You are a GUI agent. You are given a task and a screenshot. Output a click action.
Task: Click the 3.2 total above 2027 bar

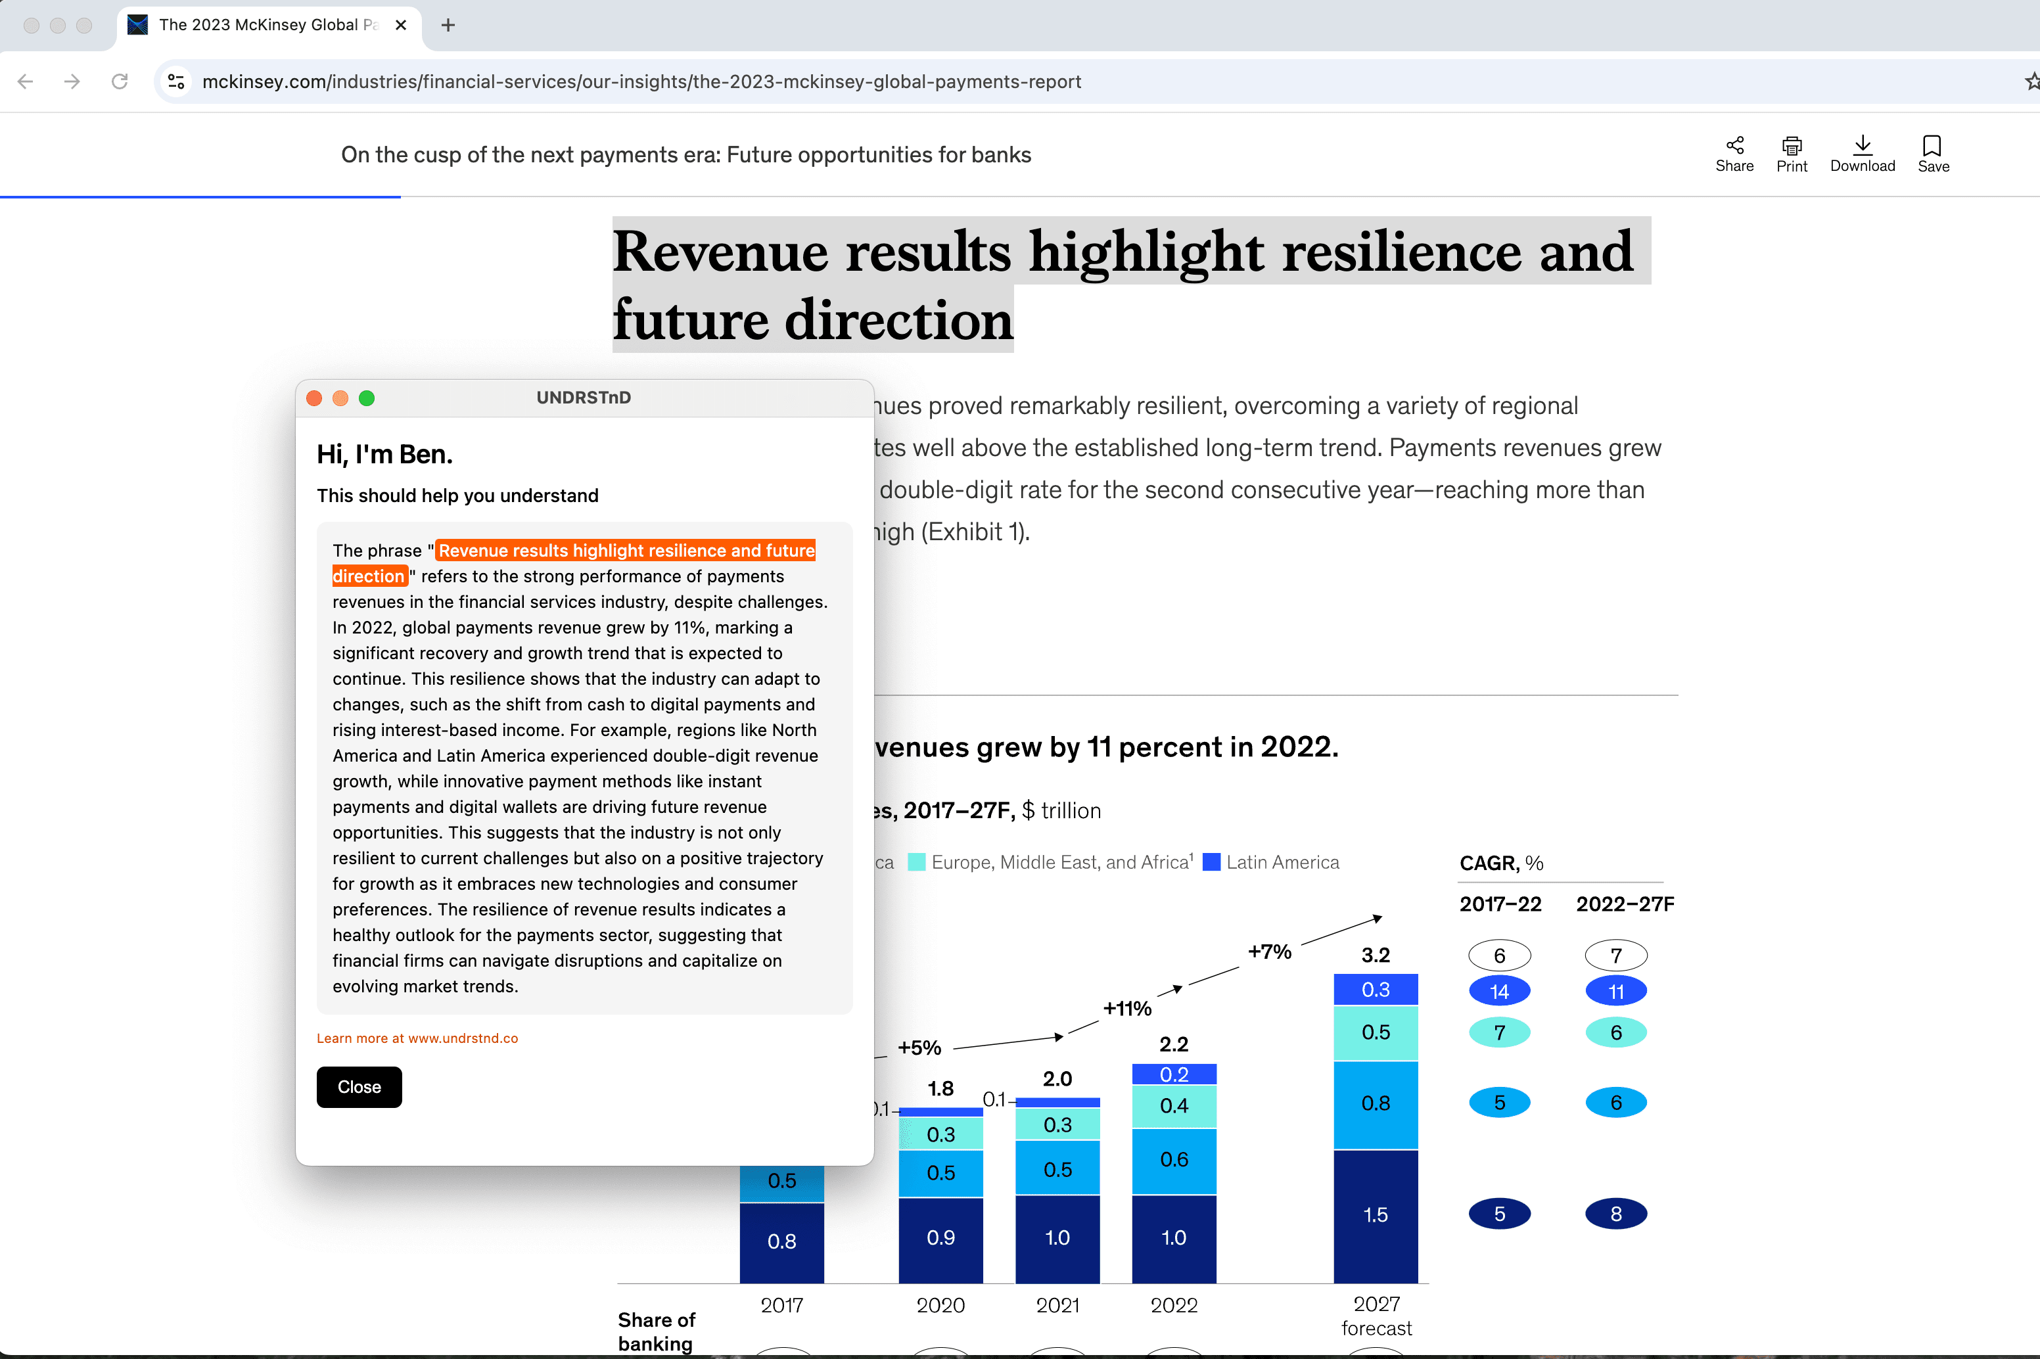coord(1376,955)
